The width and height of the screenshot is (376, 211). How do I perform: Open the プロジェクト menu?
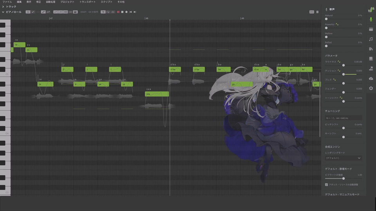(67, 2)
